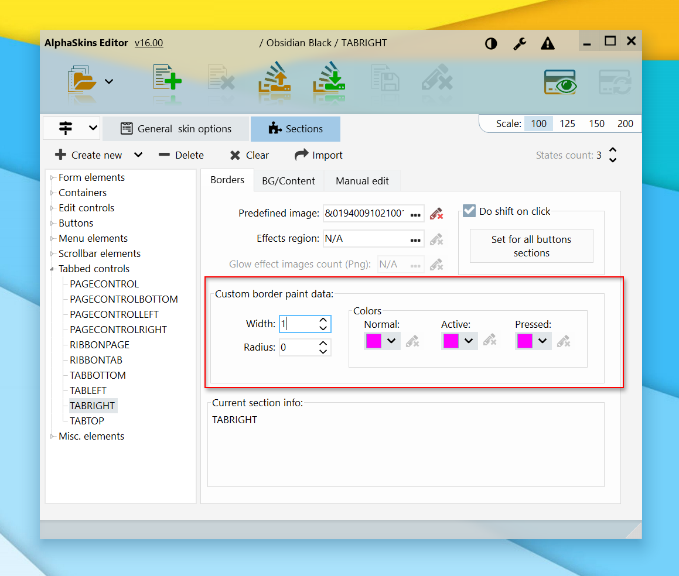
Task: Collapse Tabbed controls tree node
Action: (52, 269)
